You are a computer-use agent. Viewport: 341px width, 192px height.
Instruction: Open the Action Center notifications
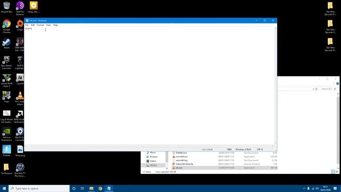(335, 188)
